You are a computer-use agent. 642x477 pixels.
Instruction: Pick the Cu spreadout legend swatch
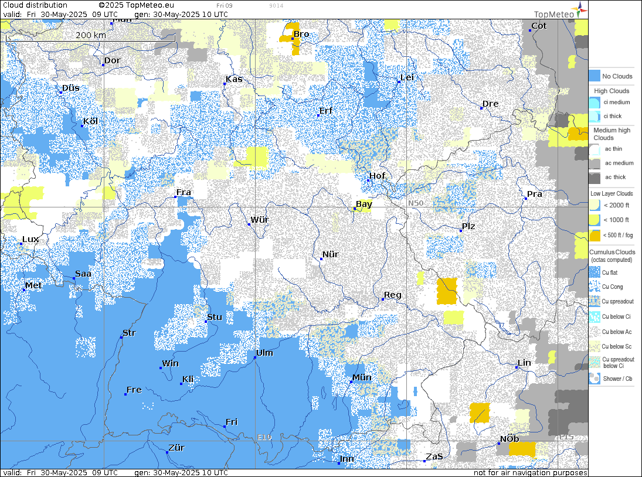595,302
